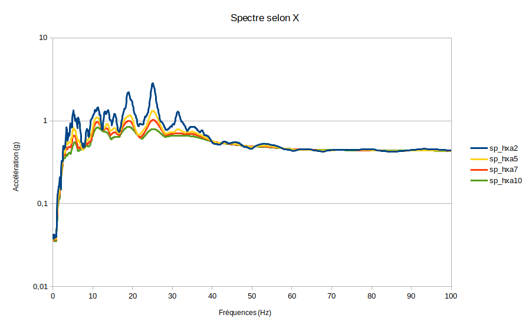Viewport: 529px width, 328px height.
Task: Select the Y-axis tick label "0,01"
Action: point(40,287)
